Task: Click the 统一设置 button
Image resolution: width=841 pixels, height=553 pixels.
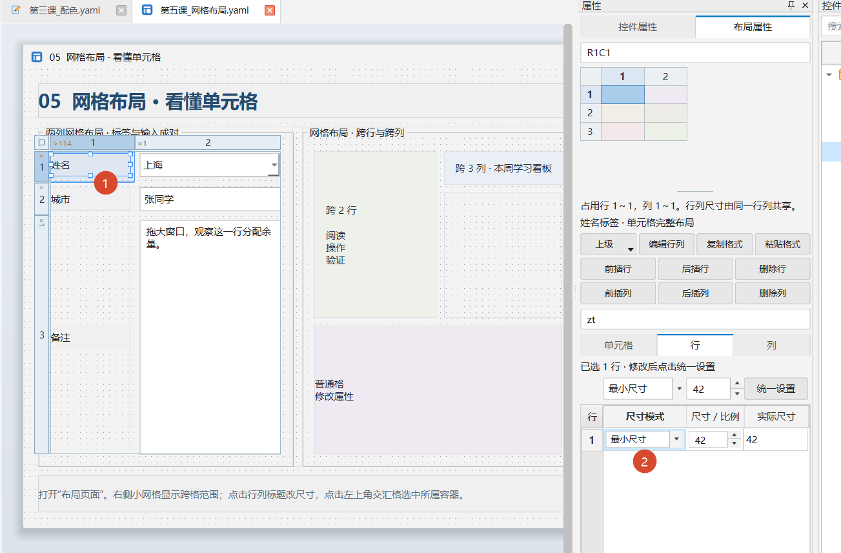Action: pyautogui.click(x=776, y=389)
